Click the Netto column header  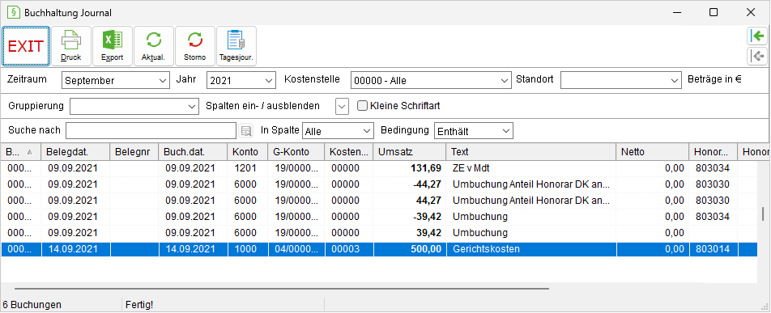click(x=653, y=152)
